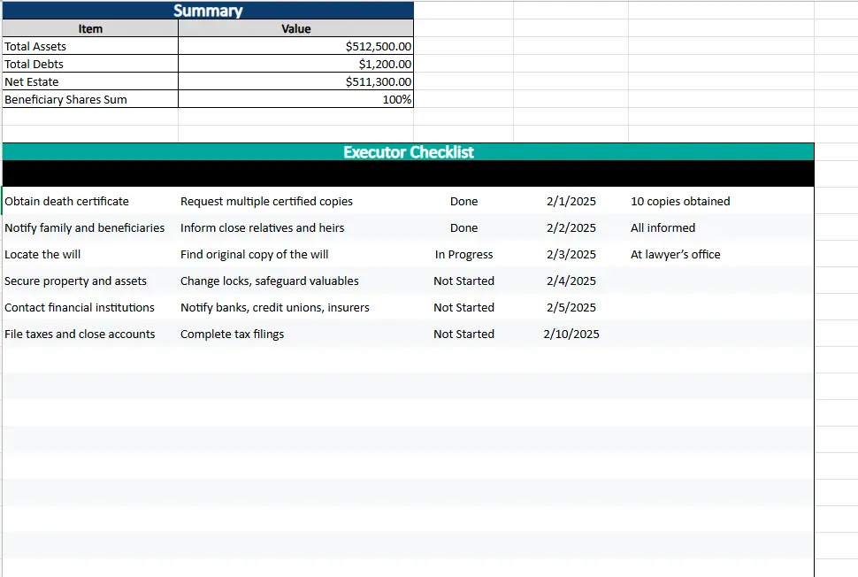Click the Summary title header cell

click(x=208, y=11)
